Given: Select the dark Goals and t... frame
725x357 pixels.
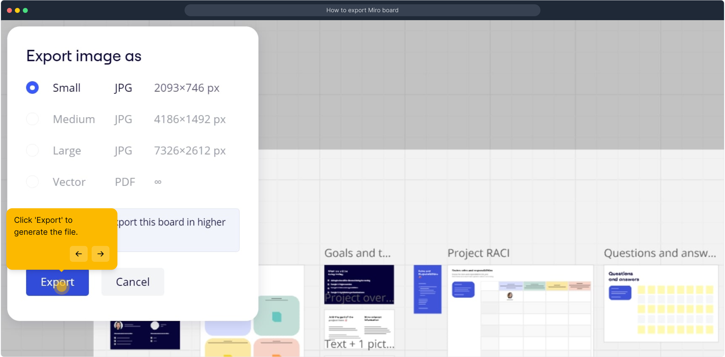Looking at the screenshot, I should point(359,284).
